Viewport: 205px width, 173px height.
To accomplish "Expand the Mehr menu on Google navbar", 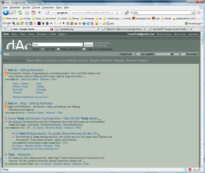I will click(62, 34).
